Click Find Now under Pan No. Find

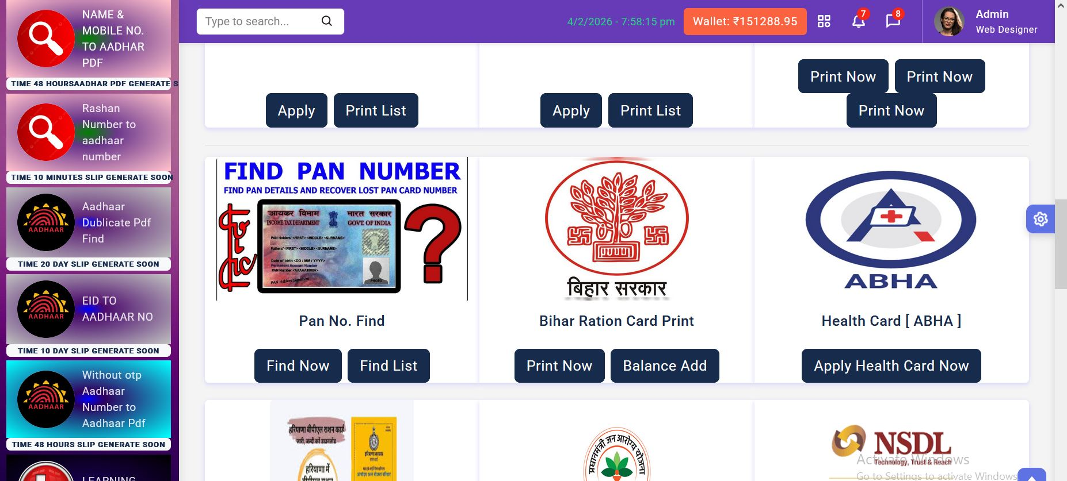pos(298,365)
